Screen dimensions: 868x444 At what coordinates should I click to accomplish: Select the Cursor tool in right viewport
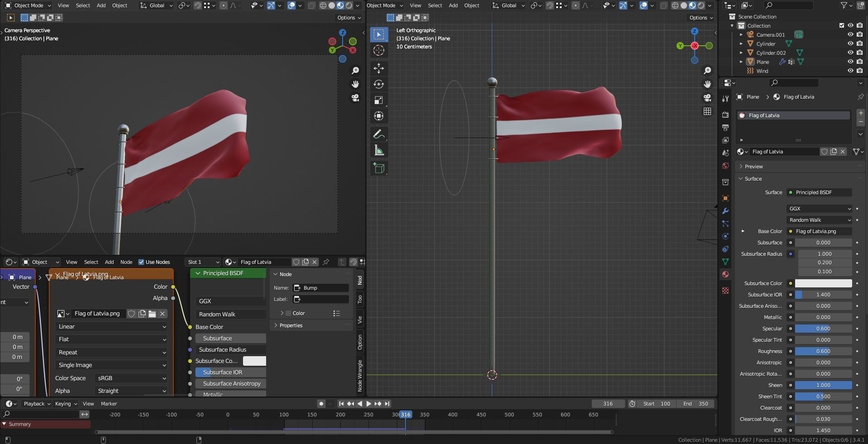point(379,50)
